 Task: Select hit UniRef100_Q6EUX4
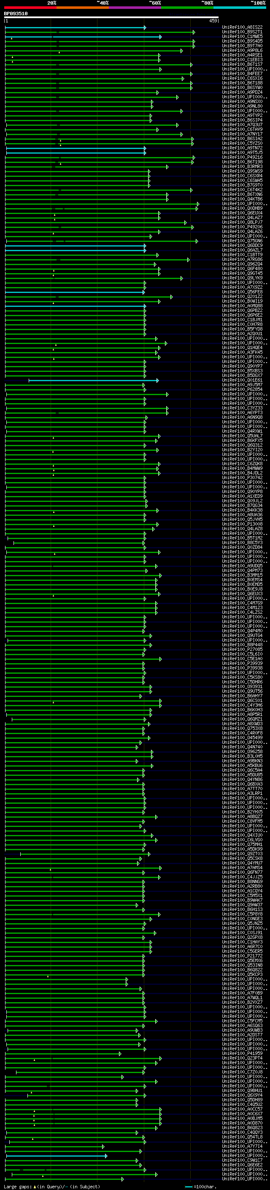coord(242,212)
